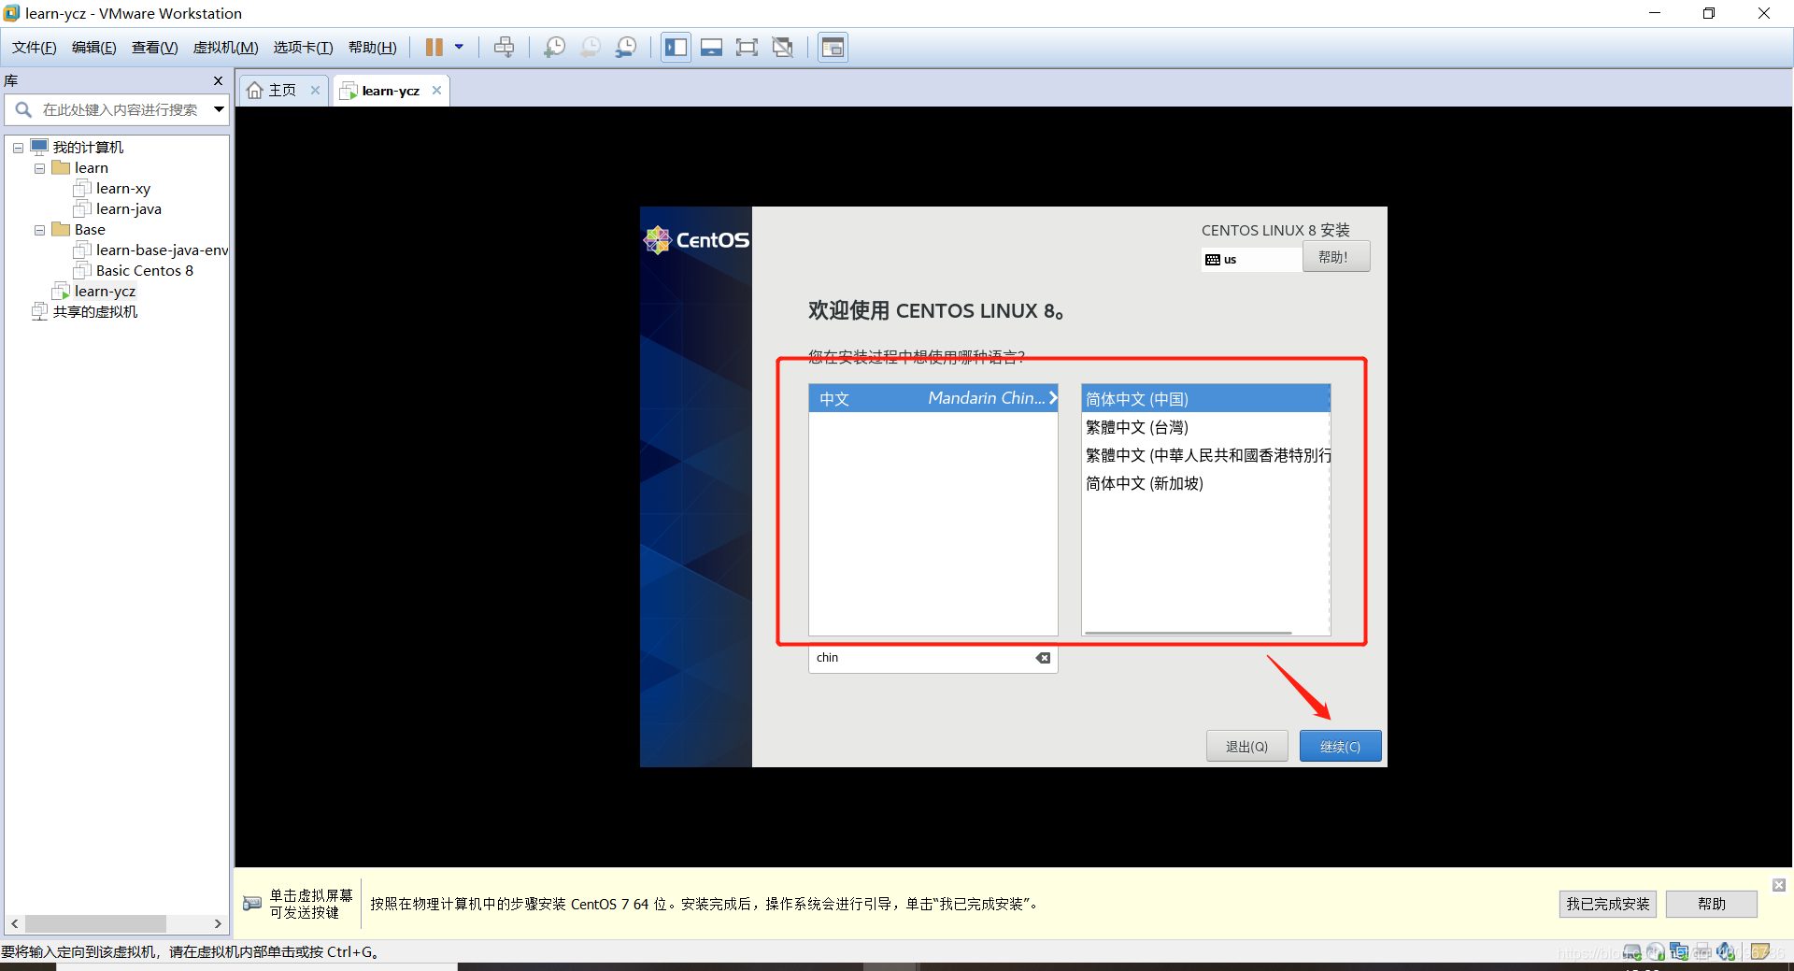The width and height of the screenshot is (1794, 971).
Task: Collapse the 我的计算机 tree node
Action: click(18, 148)
